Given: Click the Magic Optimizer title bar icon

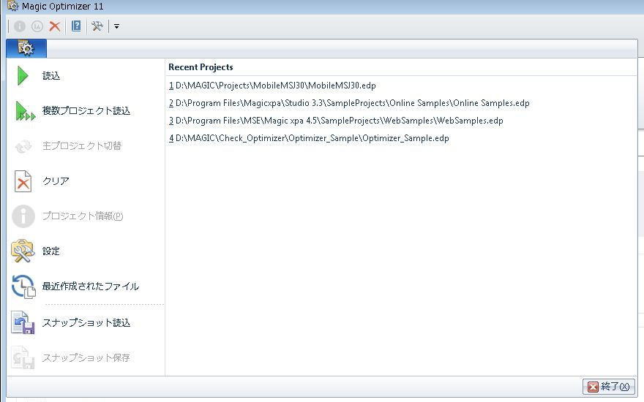Looking at the screenshot, I should click(12, 7).
